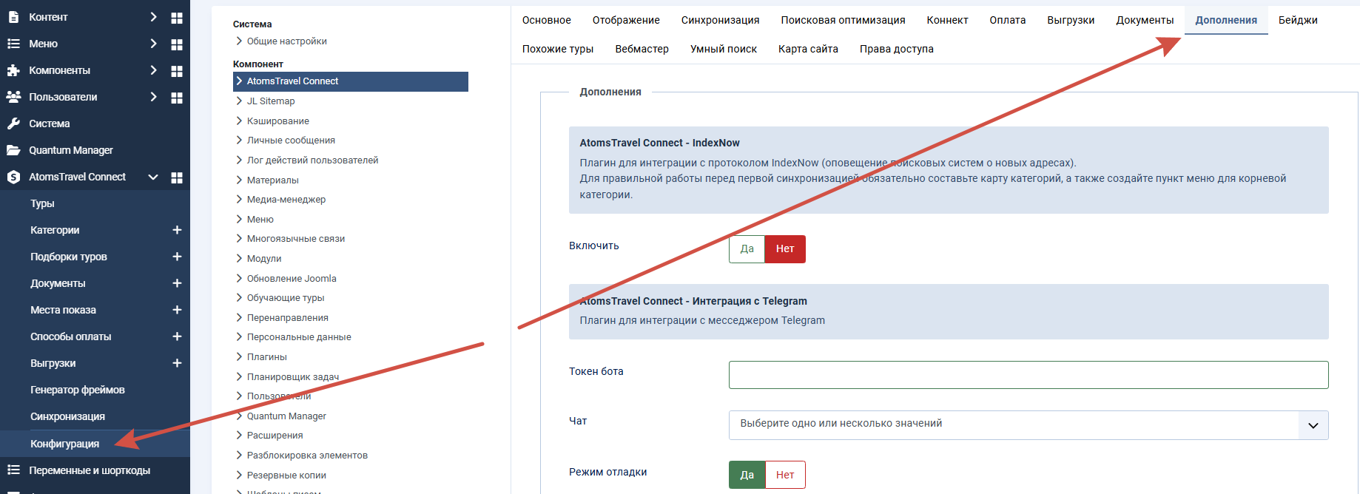1360x494 pixels.
Task: Open the Поисковая оптимизация tab
Action: [x=843, y=20]
